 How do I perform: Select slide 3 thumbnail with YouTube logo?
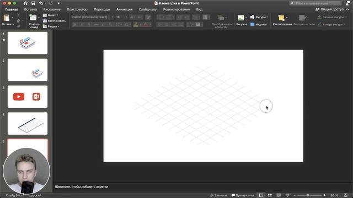coord(28,97)
